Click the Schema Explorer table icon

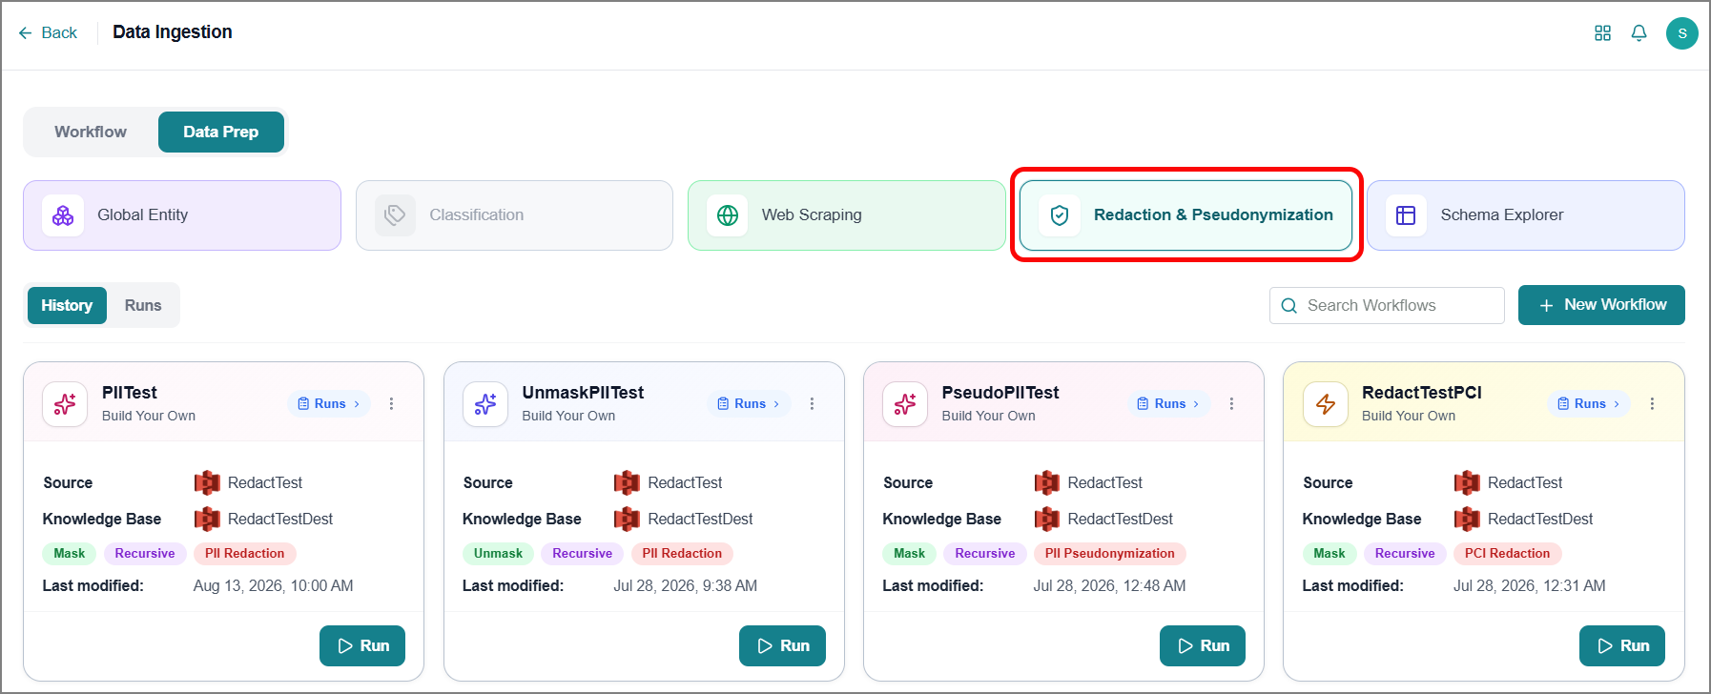[x=1406, y=215]
